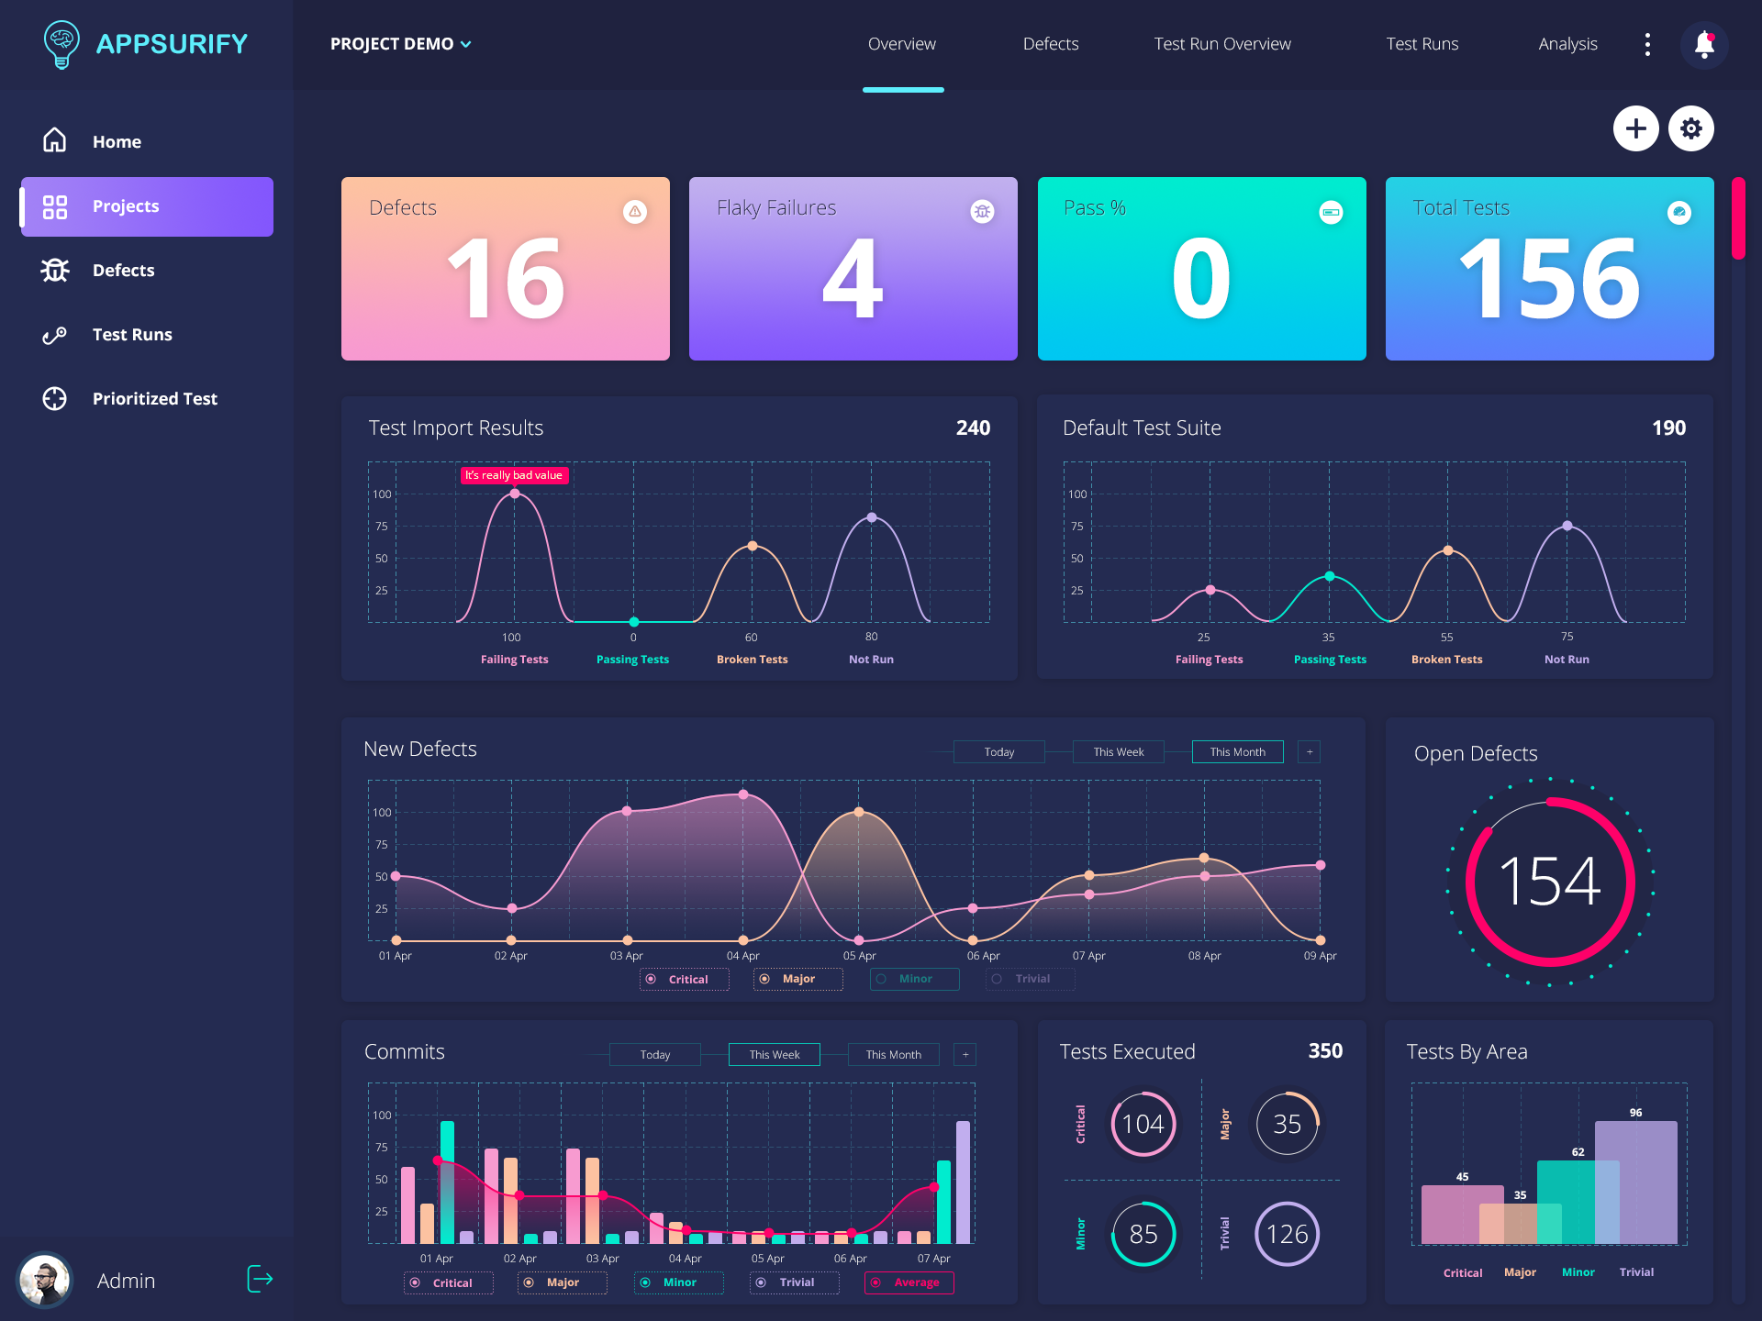Add a range in Commits filter
1762x1321 pixels.
click(965, 1055)
